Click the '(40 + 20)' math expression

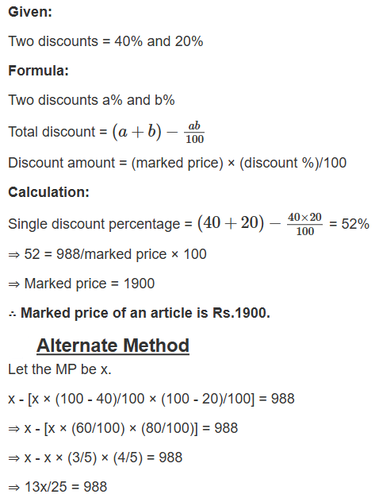[x=231, y=222]
